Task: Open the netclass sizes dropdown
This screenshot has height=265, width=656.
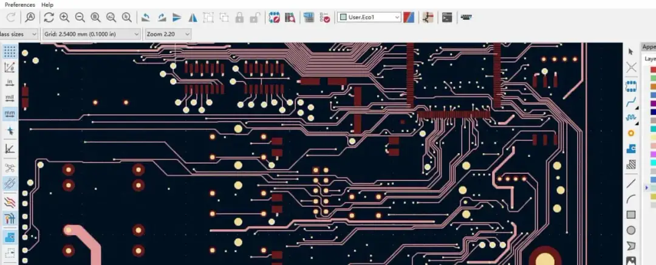Action: 18,34
